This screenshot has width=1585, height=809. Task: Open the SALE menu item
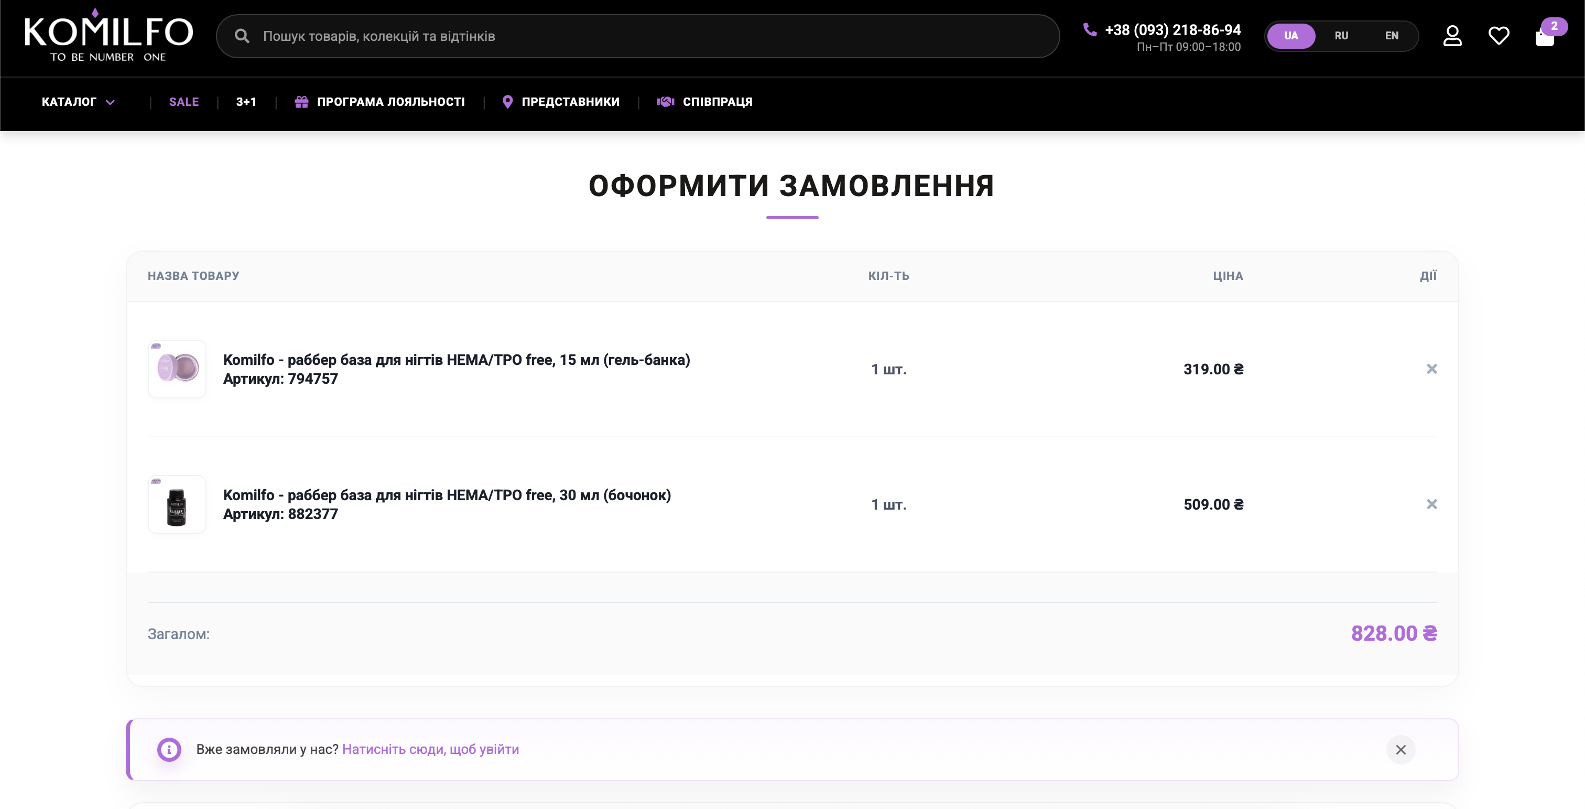(x=184, y=102)
